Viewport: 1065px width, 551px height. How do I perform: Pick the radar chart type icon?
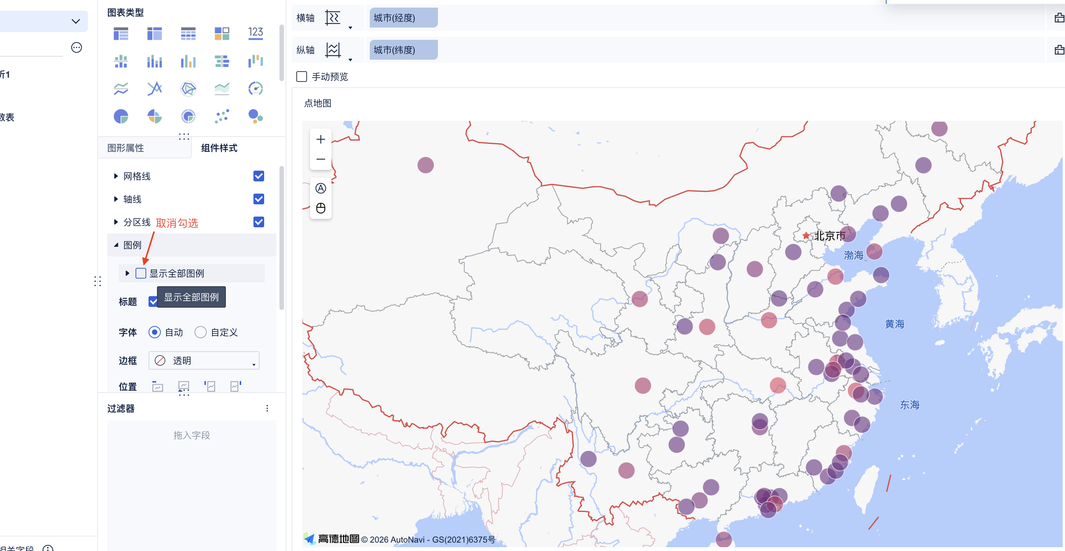[x=188, y=88]
